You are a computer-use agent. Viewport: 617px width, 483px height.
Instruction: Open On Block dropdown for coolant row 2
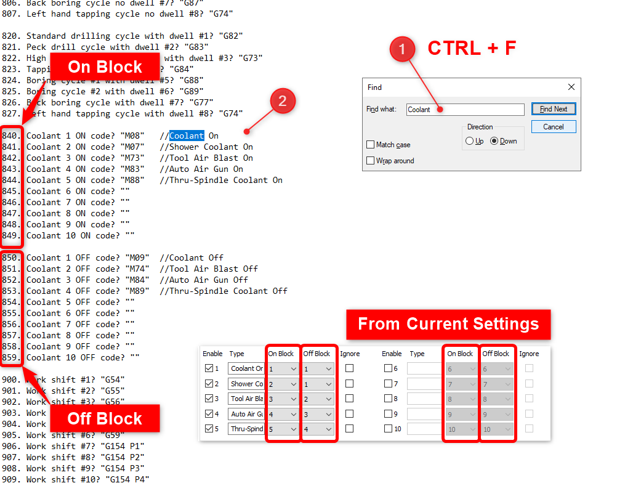pos(283,384)
